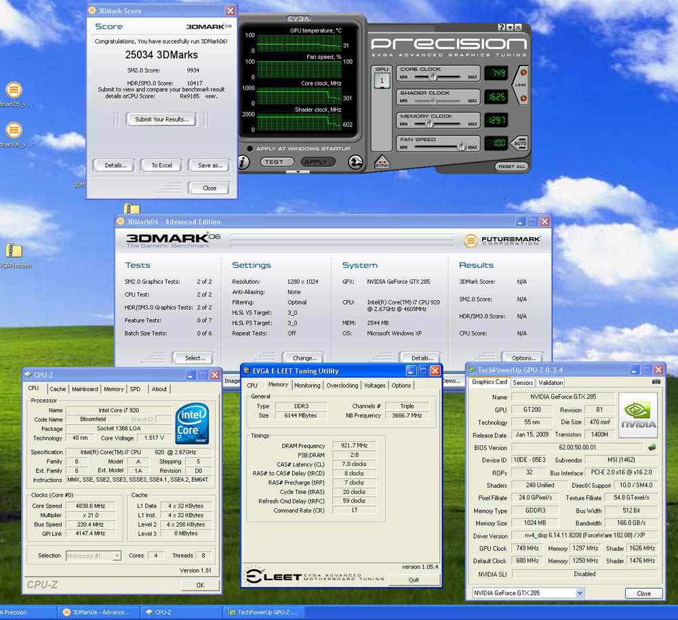Click the GPU-Z screenshot camera icon
Viewport: 678px width, 620px height.
tap(656, 382)
